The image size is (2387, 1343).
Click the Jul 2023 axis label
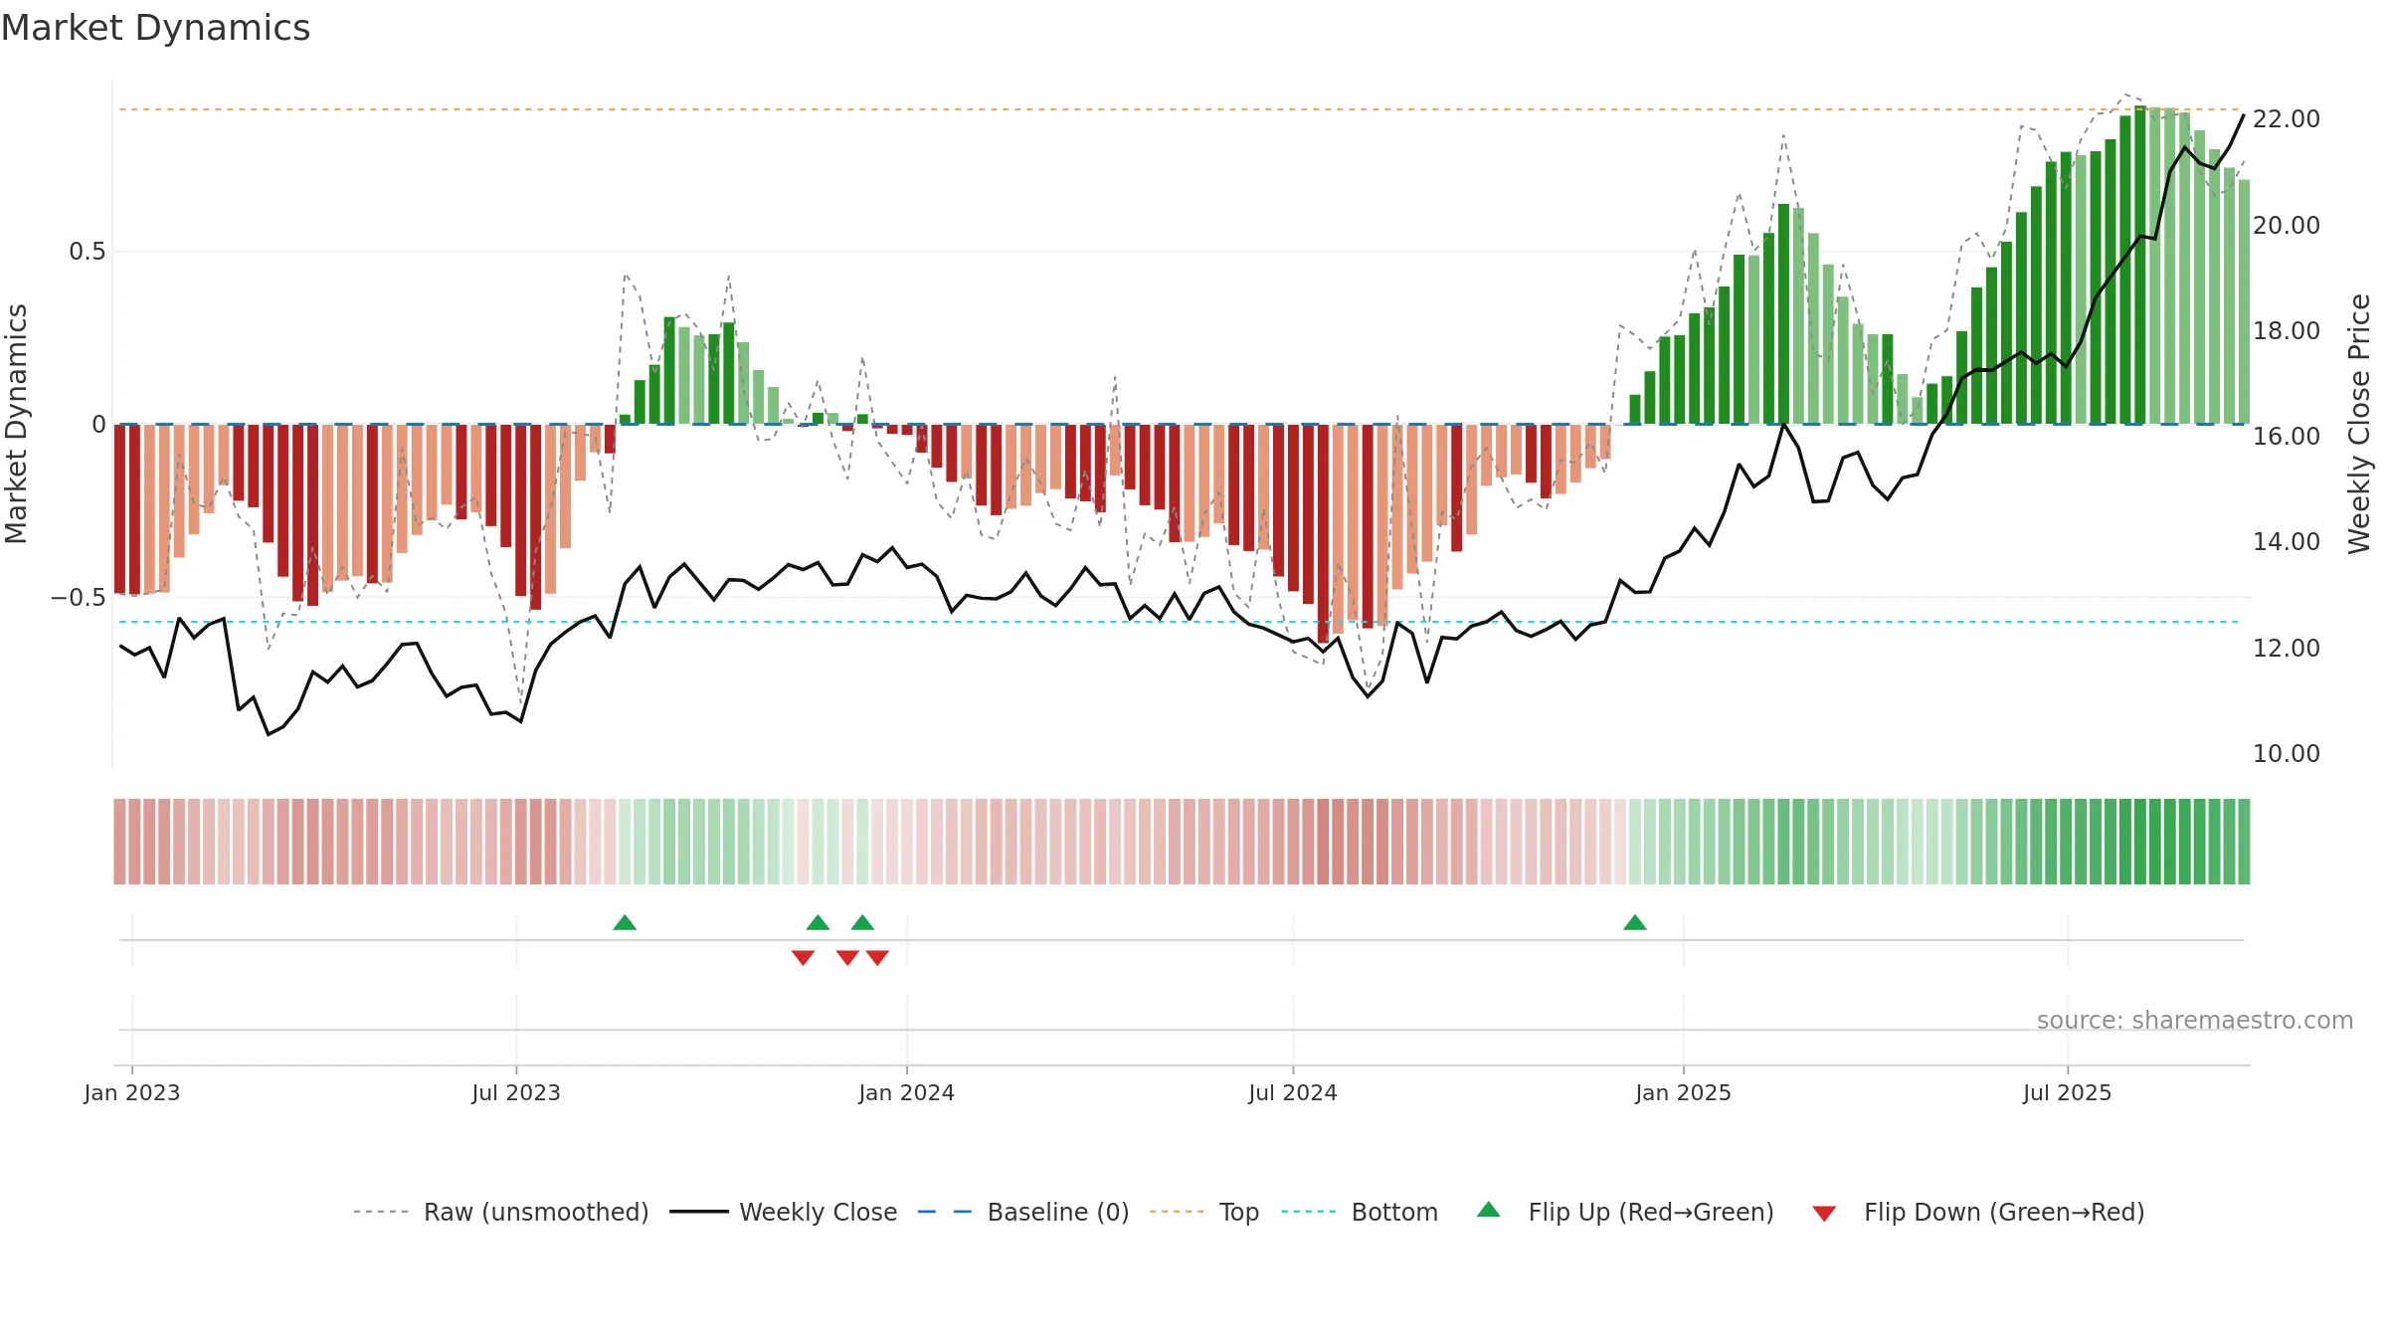(516, 1092)
